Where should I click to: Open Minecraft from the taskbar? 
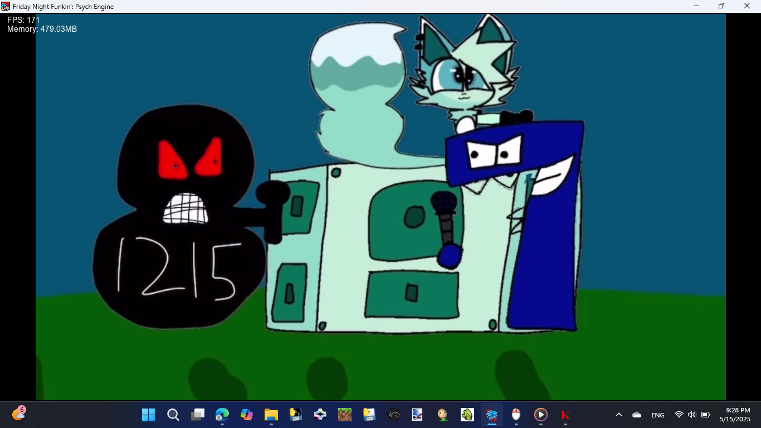[344, 415]
